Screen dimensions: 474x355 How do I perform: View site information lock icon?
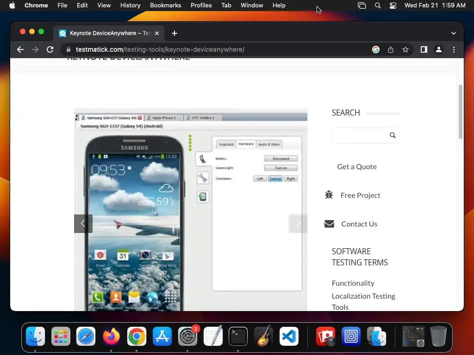69,49
